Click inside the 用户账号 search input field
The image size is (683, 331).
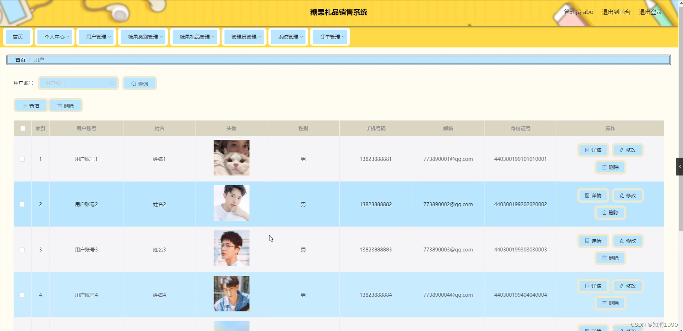click(78, 83)
